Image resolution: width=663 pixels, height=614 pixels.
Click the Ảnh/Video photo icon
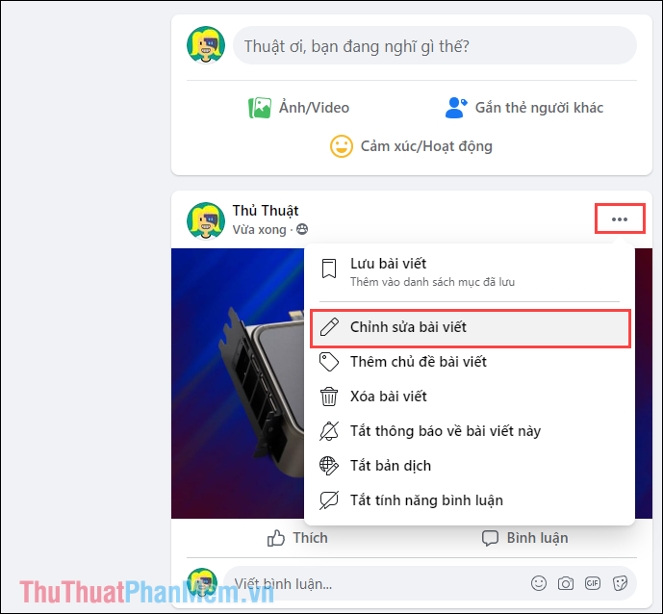tap(260, 108)
